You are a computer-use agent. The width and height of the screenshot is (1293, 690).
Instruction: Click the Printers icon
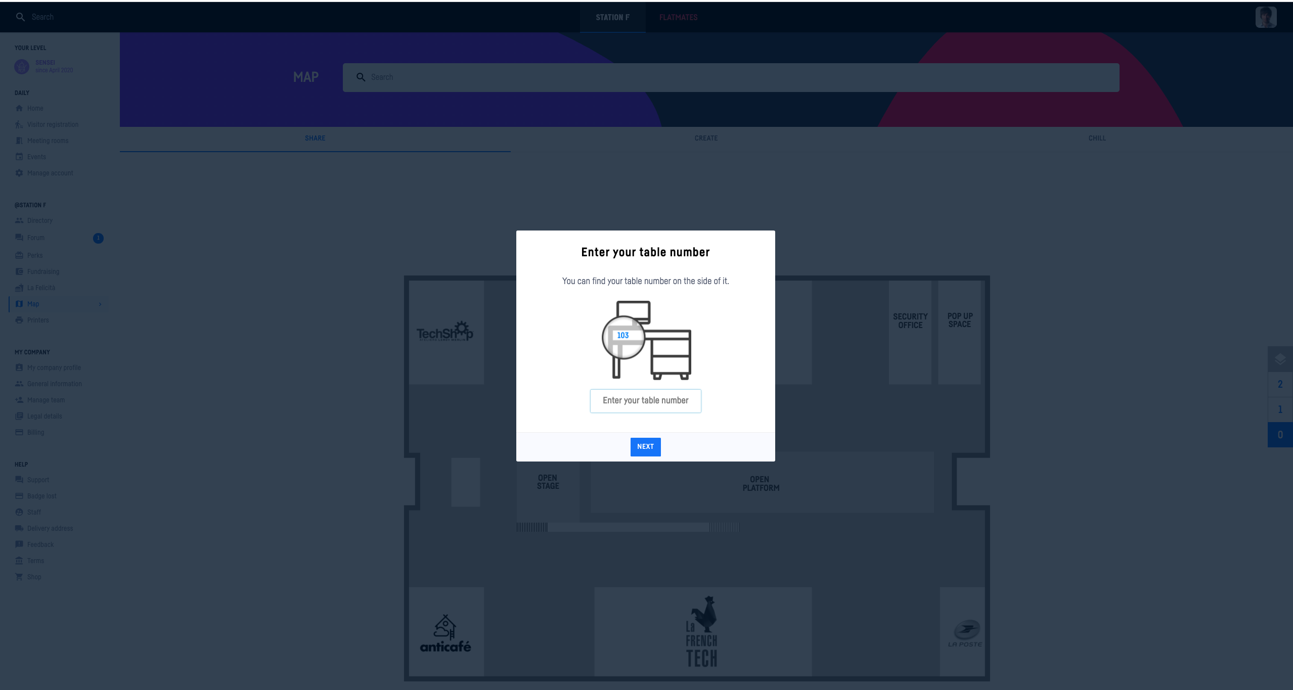point(19,320)
